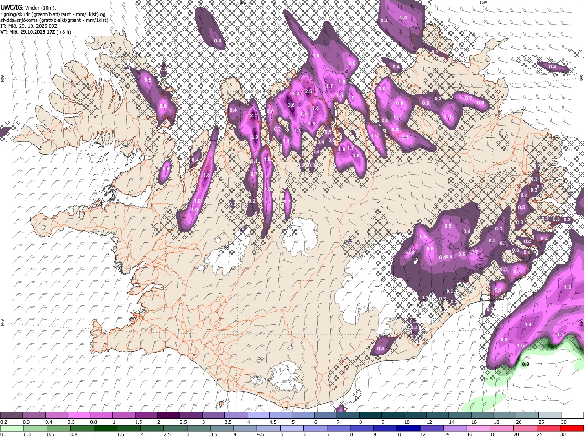Click the 20W longitude label at top
Image resolution: width=584 pixels, height=438 pixels.
coord(242,2)
